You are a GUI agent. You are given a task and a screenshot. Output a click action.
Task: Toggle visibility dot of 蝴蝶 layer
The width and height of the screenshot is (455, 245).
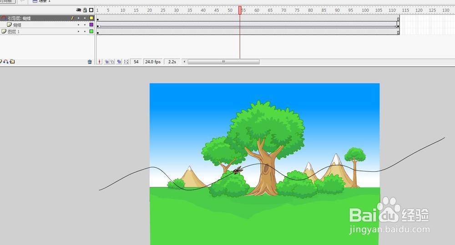[x=78, y=25]
